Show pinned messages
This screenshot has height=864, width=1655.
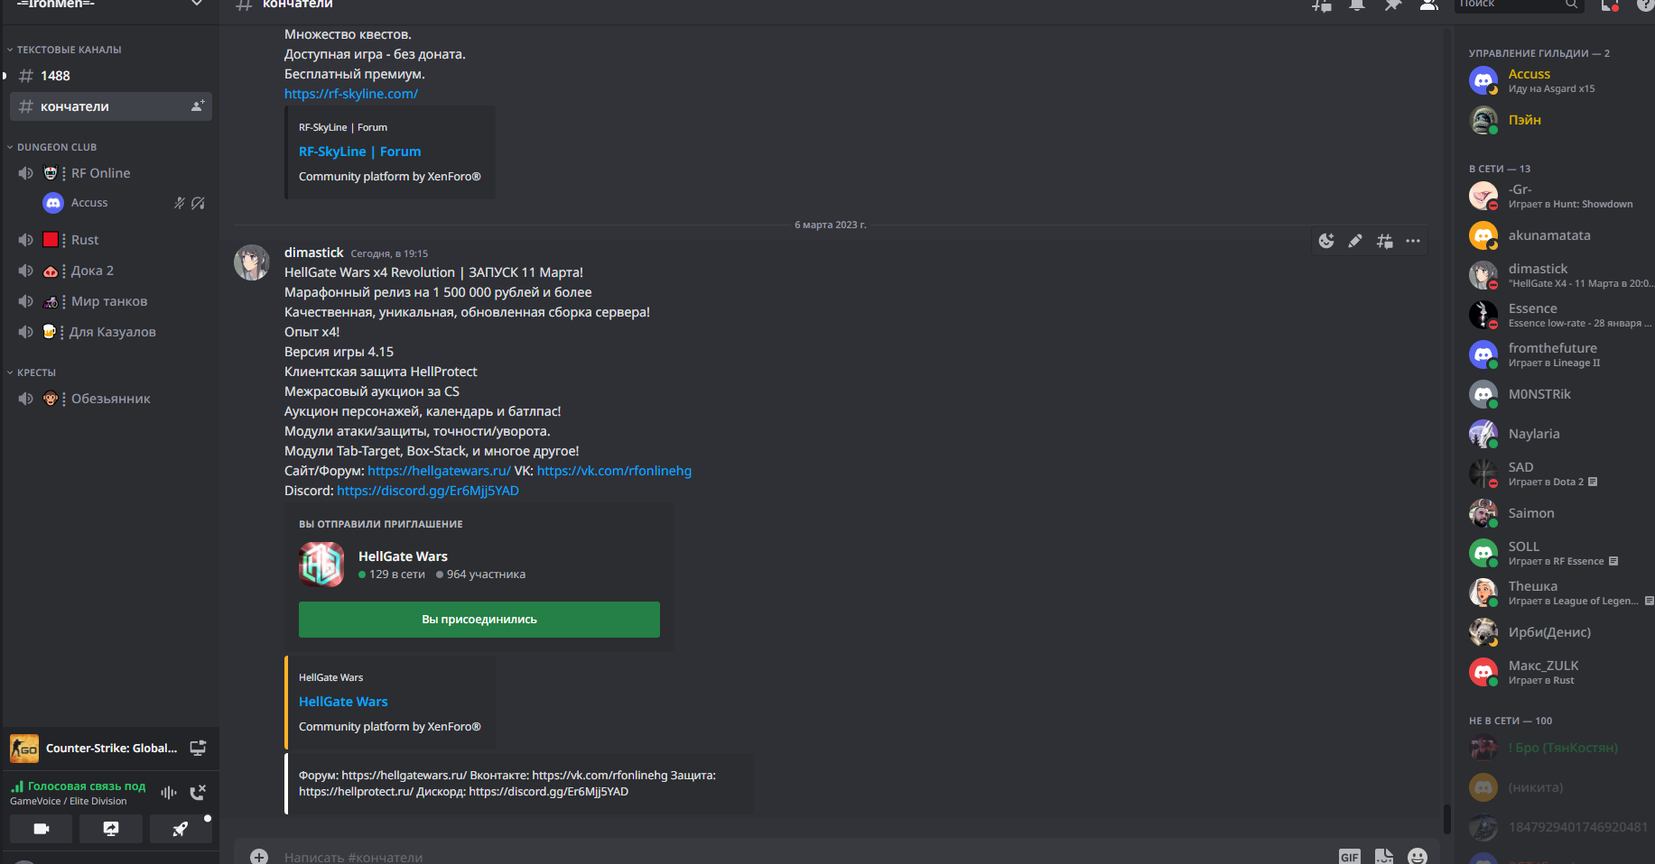pyautogui.click(x=1393, y=5)
